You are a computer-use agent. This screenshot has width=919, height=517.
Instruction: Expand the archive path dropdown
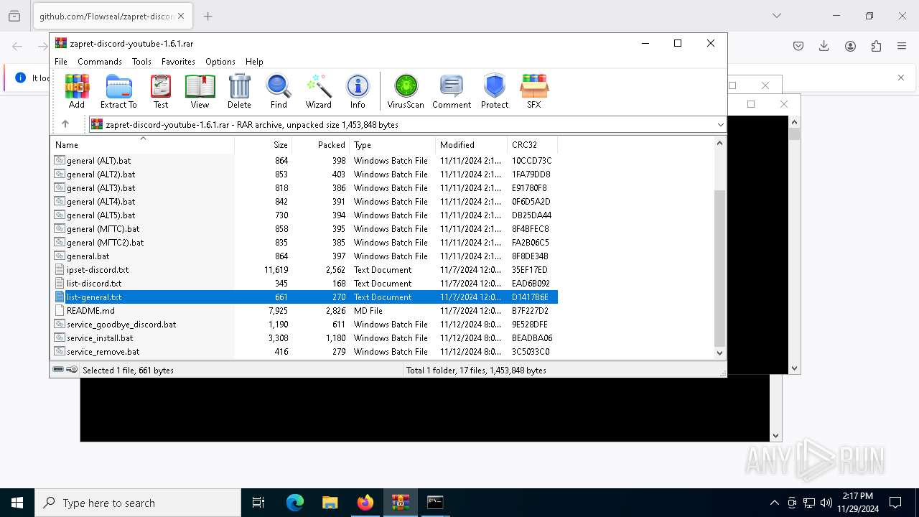tap(720, 125)
